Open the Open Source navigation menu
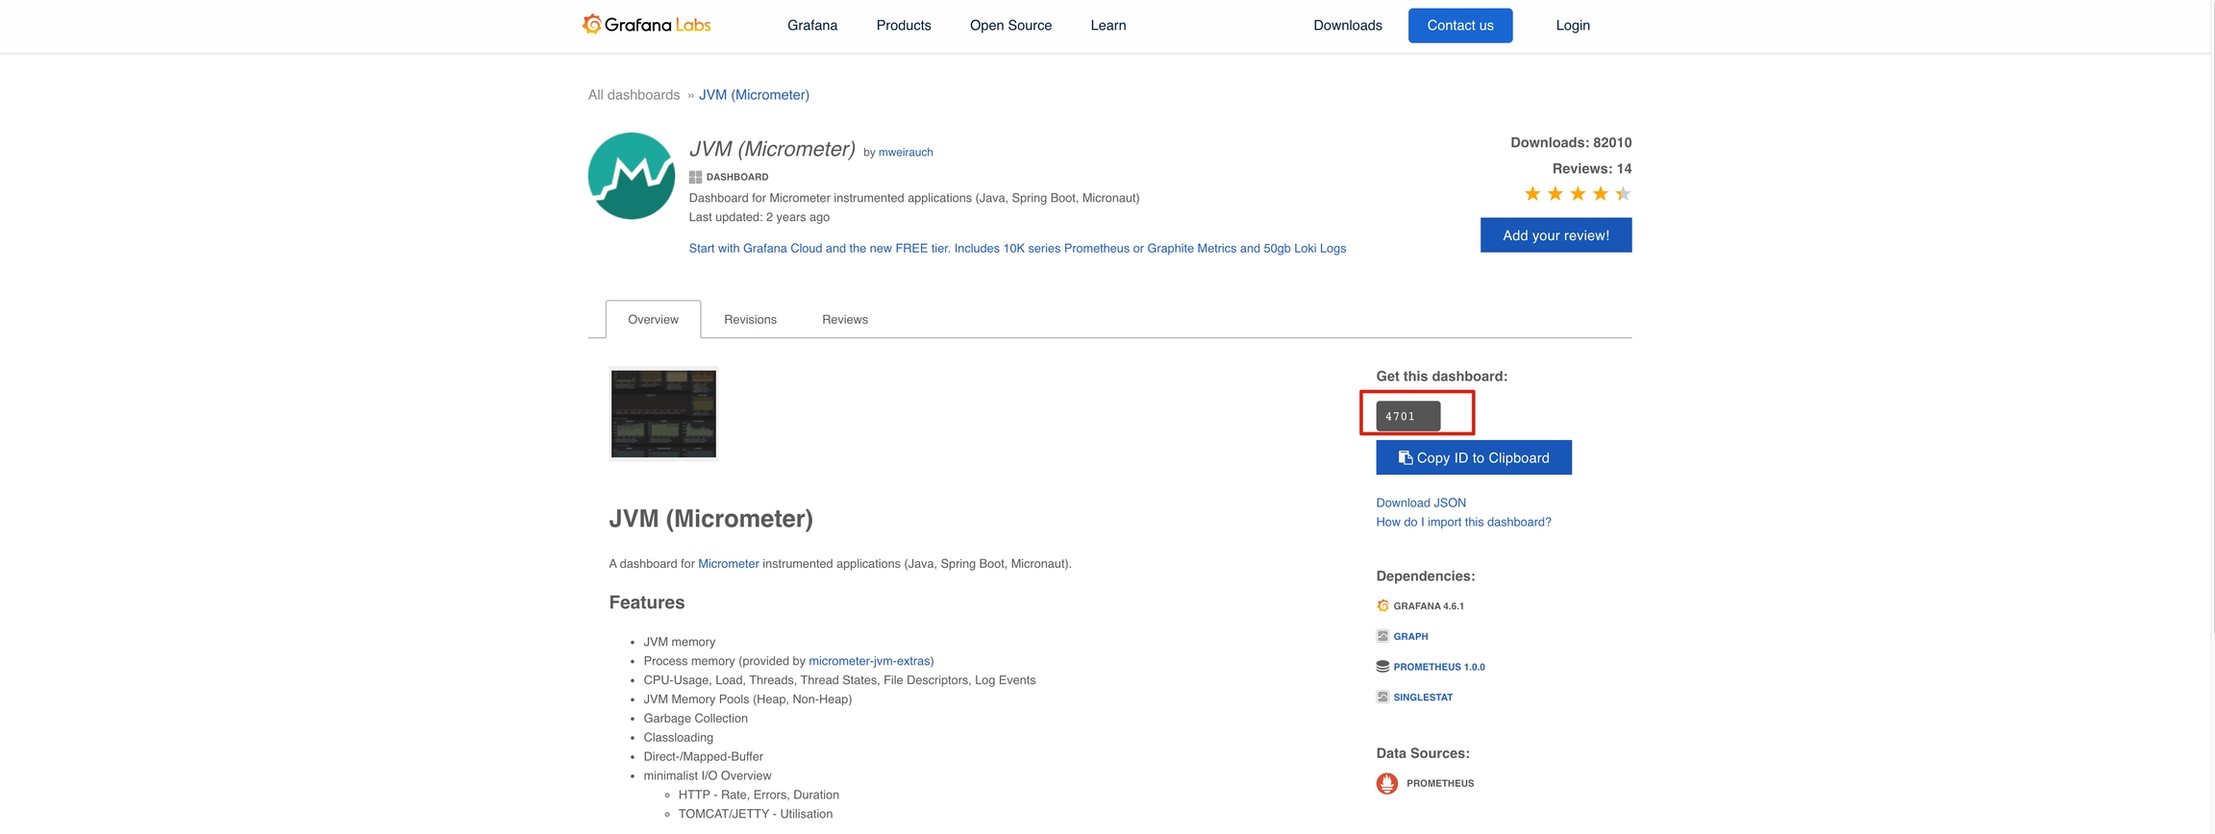 tap(1010, 26)
